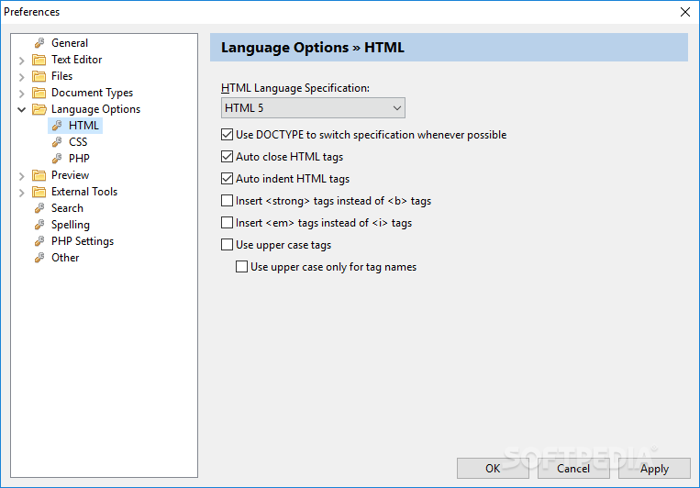Click the OK button
Image resolution: width=700 pixels, height=488 pixels.
(493, 469)
